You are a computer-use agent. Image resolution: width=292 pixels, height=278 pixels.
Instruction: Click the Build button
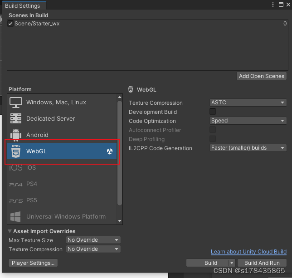[x=208, y=263]
